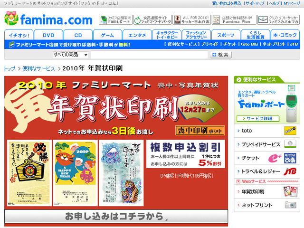Image resolution: width=304 pixels, height=228 pixels.
Task: Open the Famiポート banner icon in header
Action: 115,19
